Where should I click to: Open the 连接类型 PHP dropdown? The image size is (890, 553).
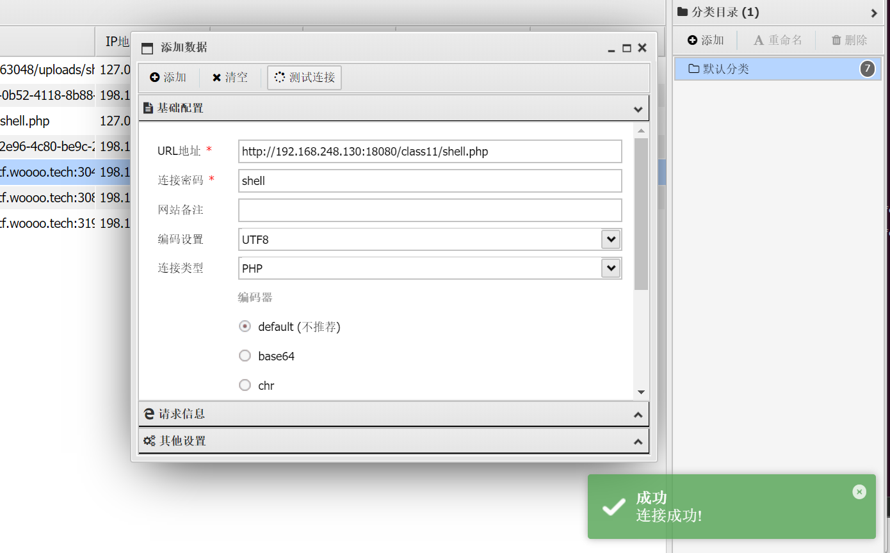click(611, 268)
